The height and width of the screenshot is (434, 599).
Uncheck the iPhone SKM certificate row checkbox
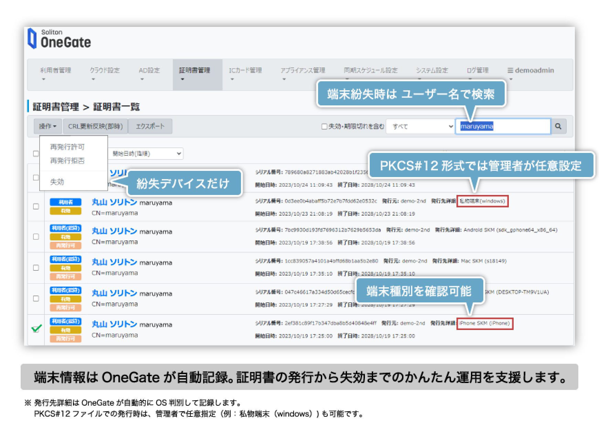tap(36, 329)
